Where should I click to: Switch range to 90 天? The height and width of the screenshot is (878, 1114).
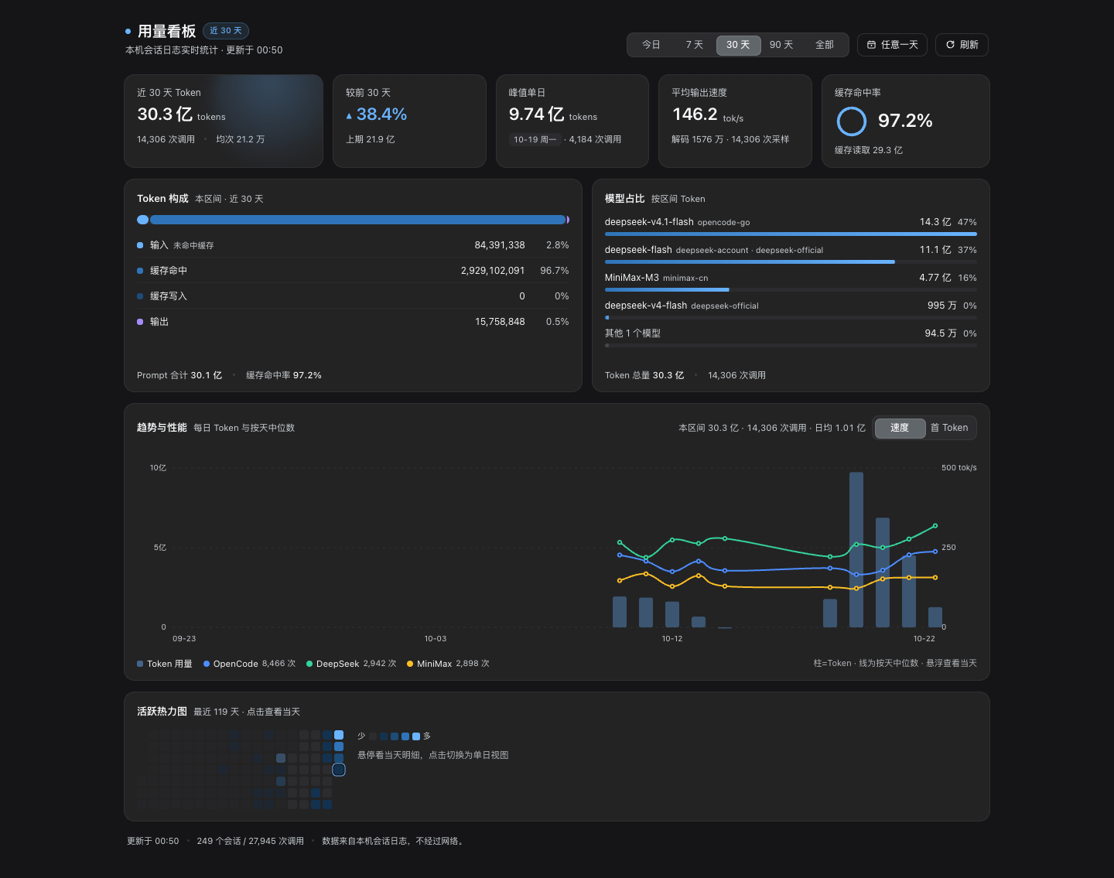tap(781, 45)
